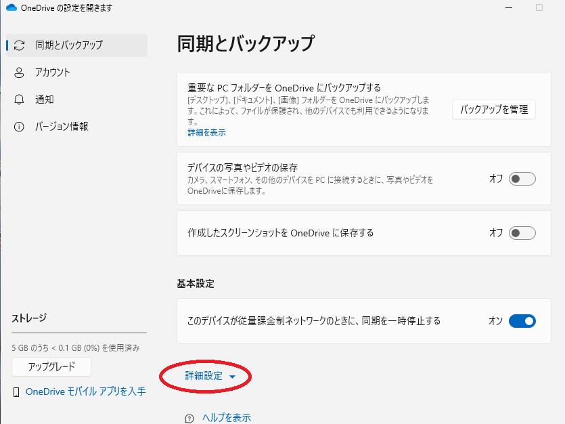
Task: Disable pause sync on metered network toggle
Action: tap(522, 321)
